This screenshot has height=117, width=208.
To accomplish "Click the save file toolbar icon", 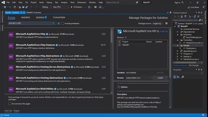I will pyautogui.click(x=23, y=7).
